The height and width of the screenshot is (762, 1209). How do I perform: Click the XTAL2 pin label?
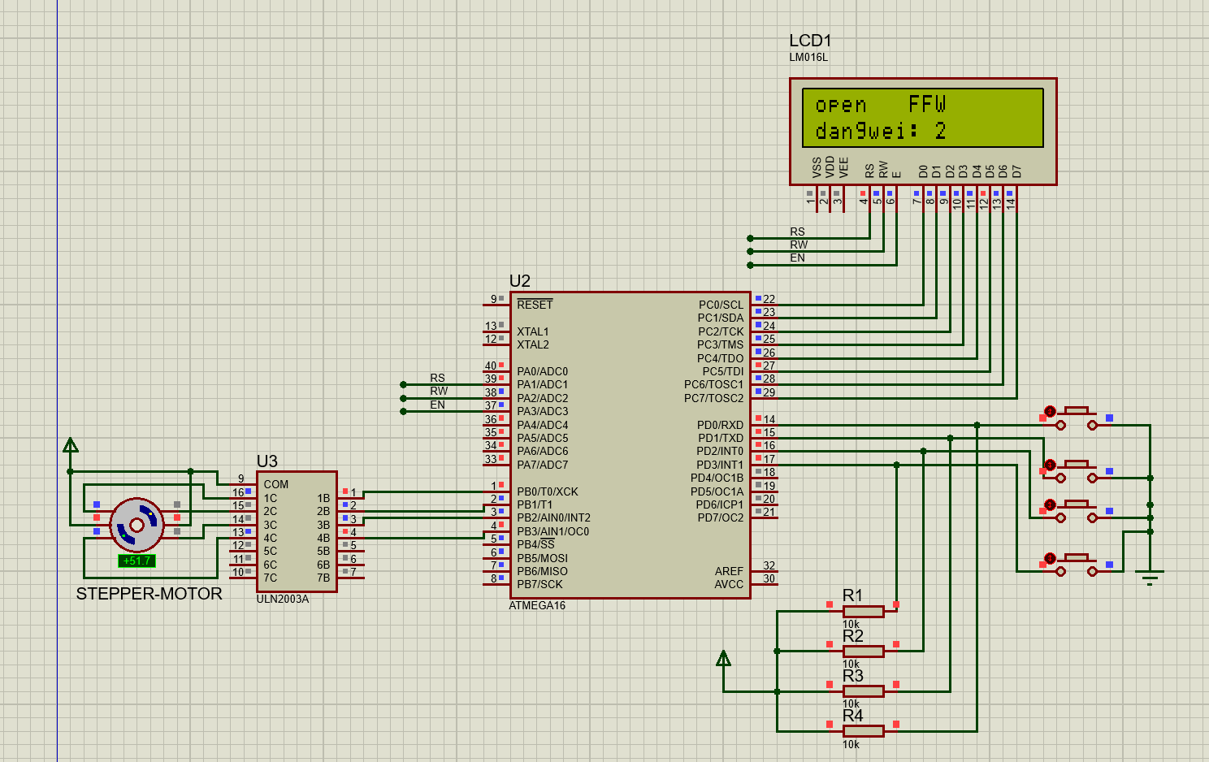[533, 344]
